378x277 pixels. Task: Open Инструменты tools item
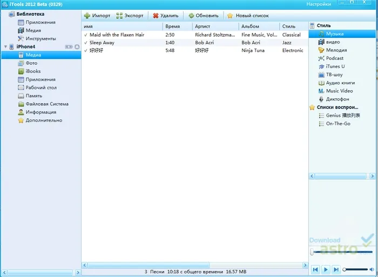[x=37, y=38]
